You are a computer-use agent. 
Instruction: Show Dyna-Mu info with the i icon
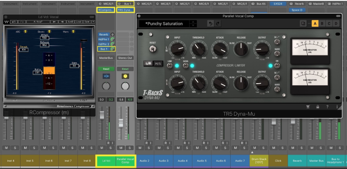[x=337, y=107]
